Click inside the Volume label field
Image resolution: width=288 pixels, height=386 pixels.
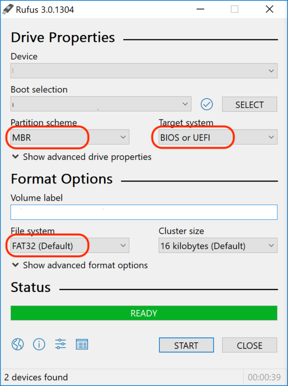[144, 212]
